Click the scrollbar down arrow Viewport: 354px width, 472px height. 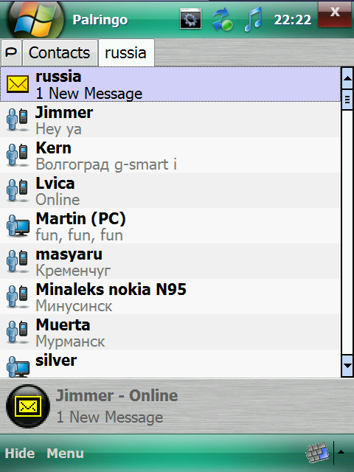coord(347,366)
